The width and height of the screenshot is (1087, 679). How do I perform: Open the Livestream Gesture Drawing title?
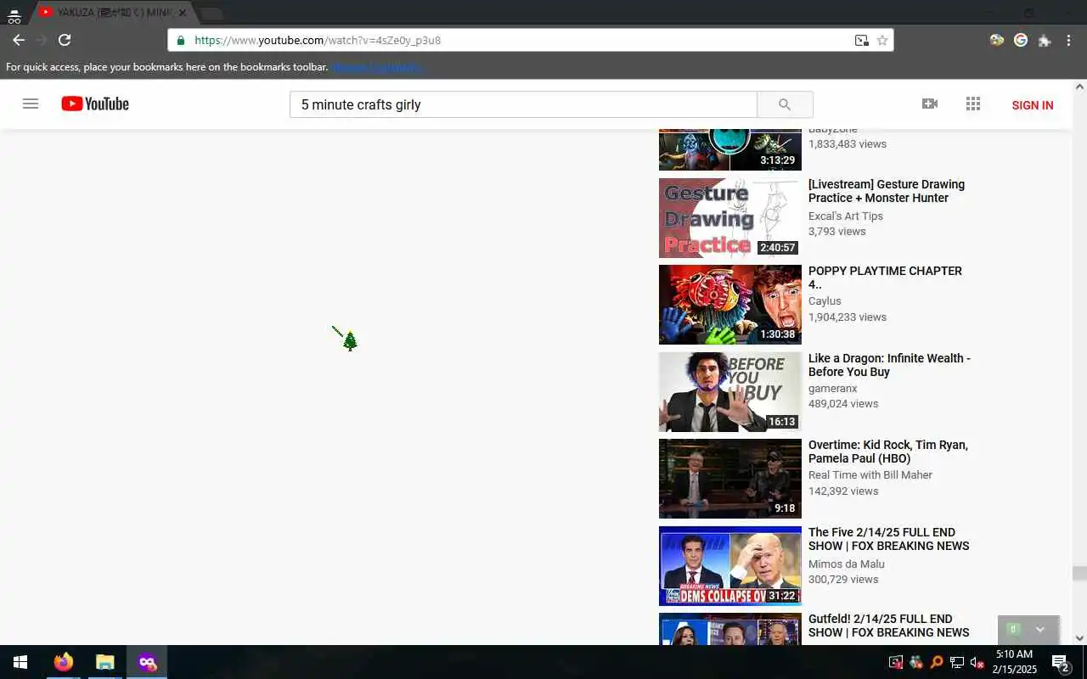pyautogui.click(x=887, y=191)
